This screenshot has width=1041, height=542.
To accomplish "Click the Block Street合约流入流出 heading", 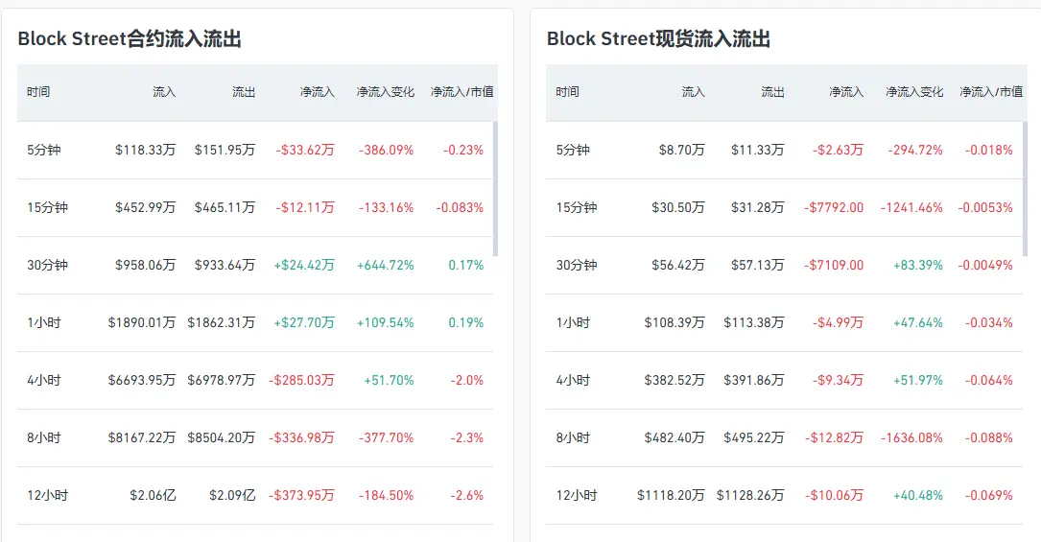I will [x=130, y=39].
